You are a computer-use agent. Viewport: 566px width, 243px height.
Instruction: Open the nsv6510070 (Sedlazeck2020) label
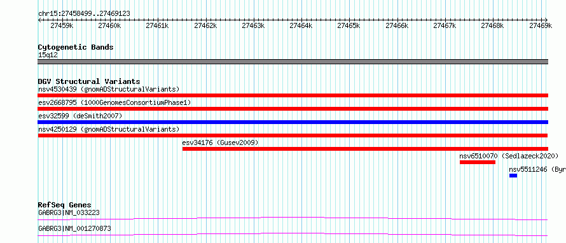[x=509, y=156]
